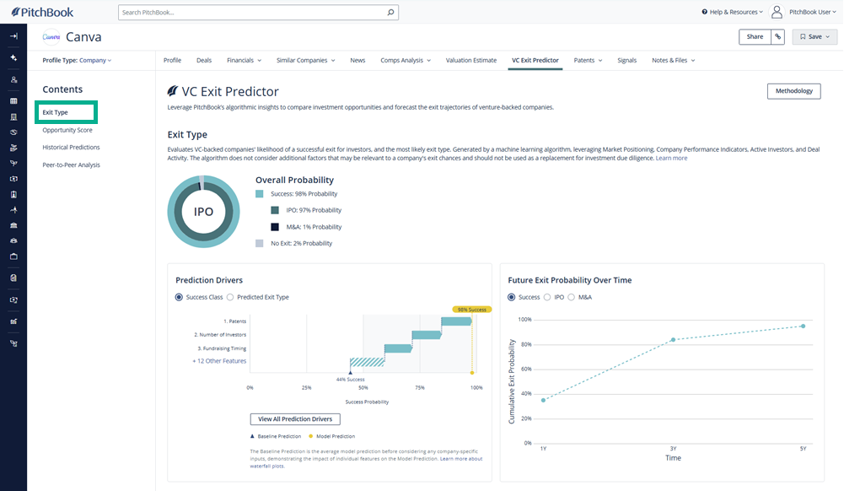844x491 pixels.
Task: Click the Share button
Action: [755, 36]
